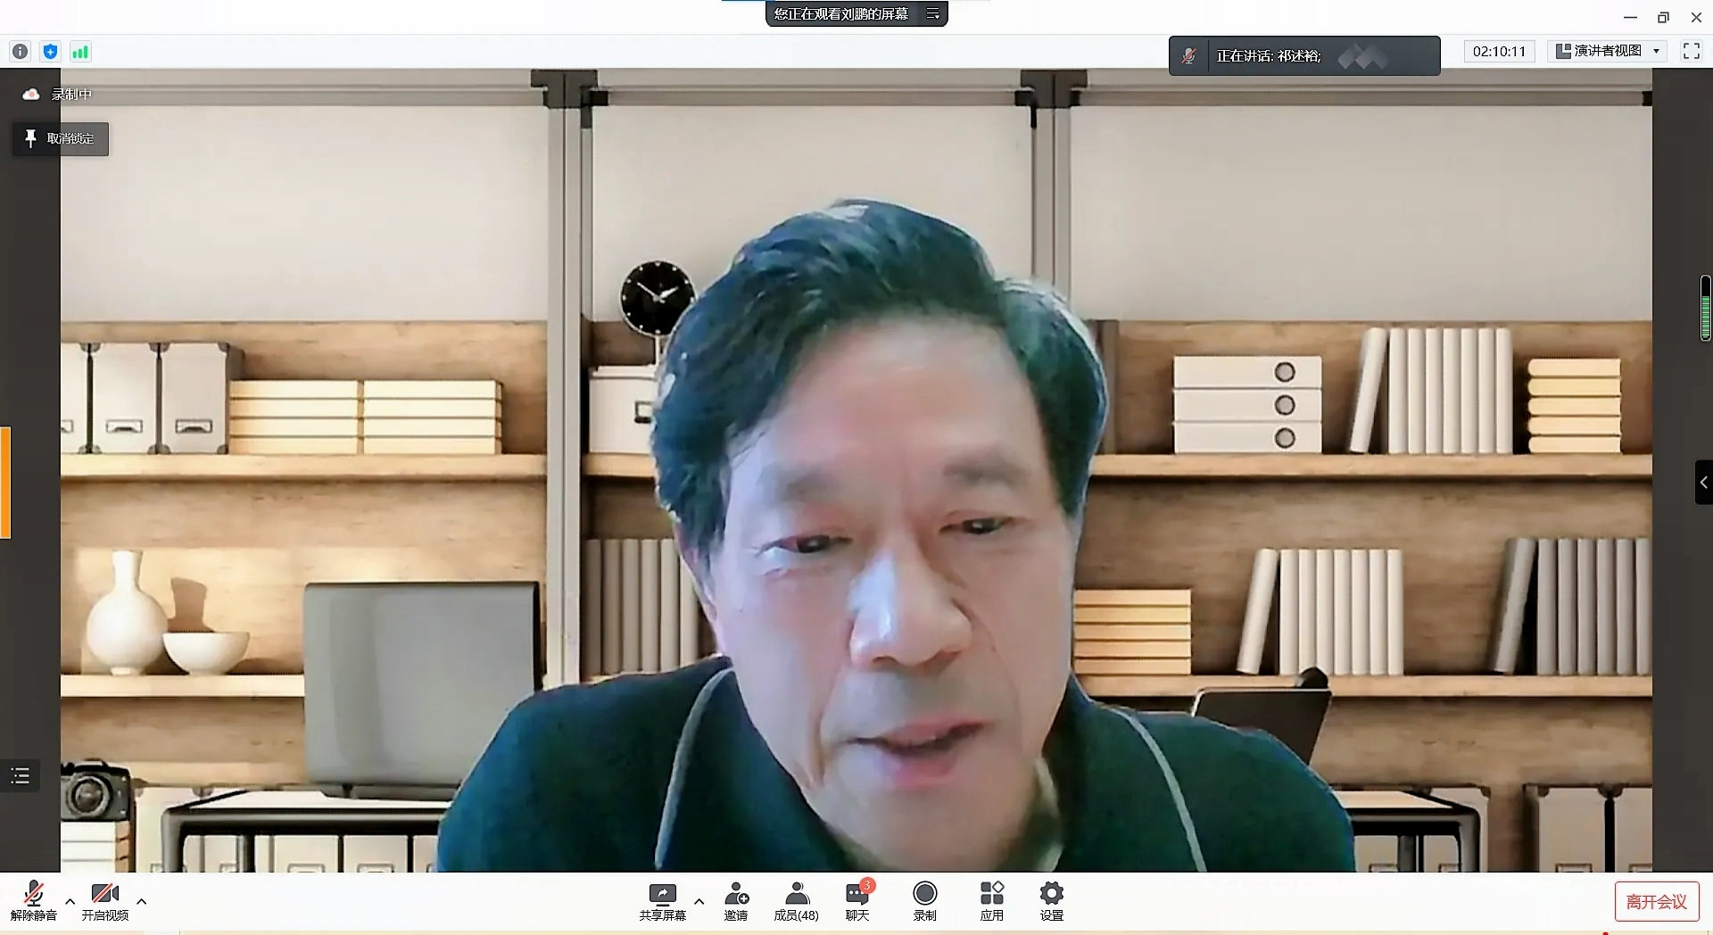The width and height of the screenshot is (1713, 935).
Task: Expand audio options arrow beside 解除静音
Action: pyautogui.click(x=70, y=901)
